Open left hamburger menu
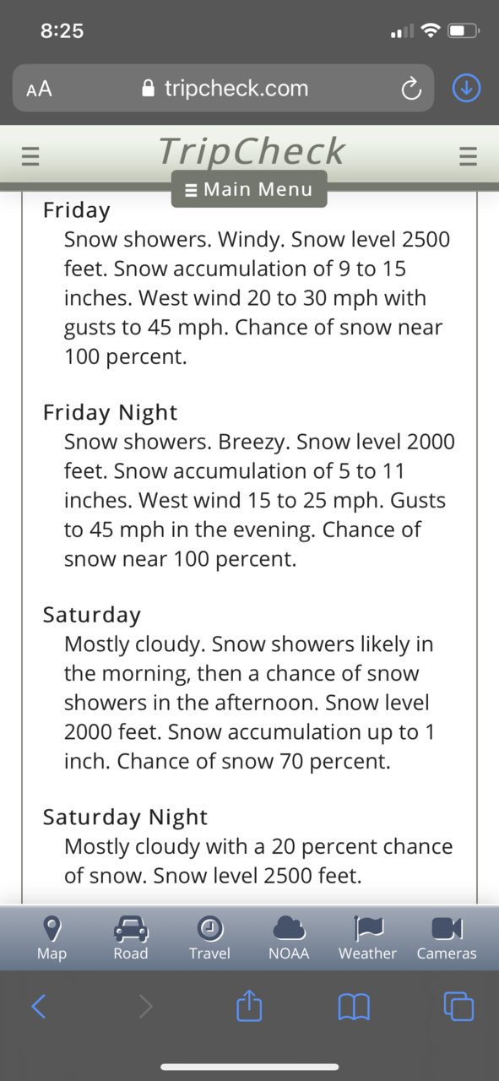The width and height of the screenshot is (499, 1081). click(x=31, y=157)
